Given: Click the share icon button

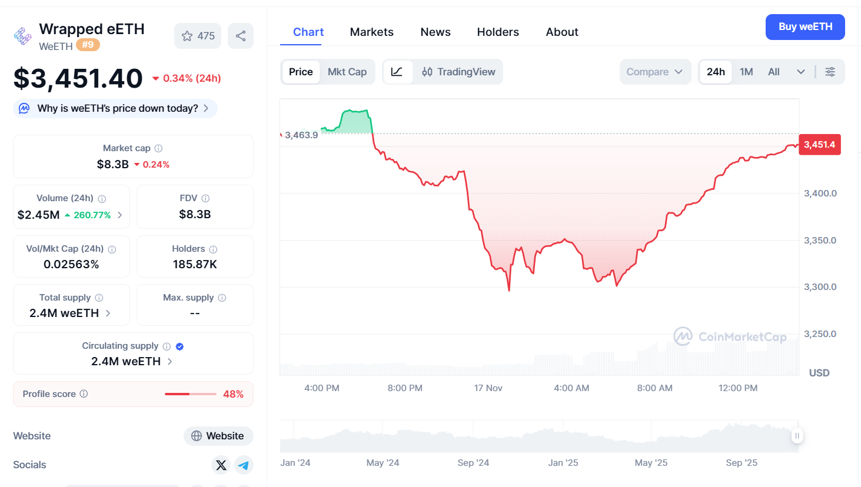Looking at the screenshot, I should click(241, 36).
